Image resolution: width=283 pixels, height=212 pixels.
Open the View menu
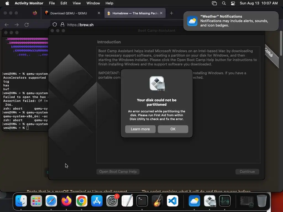coord(77,3)
